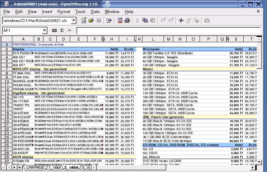Click the next sheet arrow

coord(14,168)
